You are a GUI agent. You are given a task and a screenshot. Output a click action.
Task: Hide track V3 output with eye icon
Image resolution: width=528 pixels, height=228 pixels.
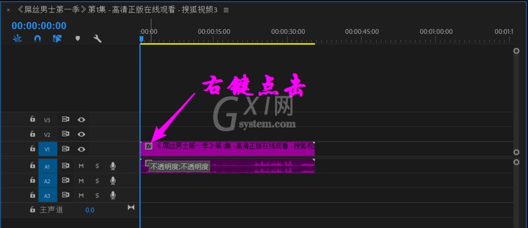click(x=81, y=120)
